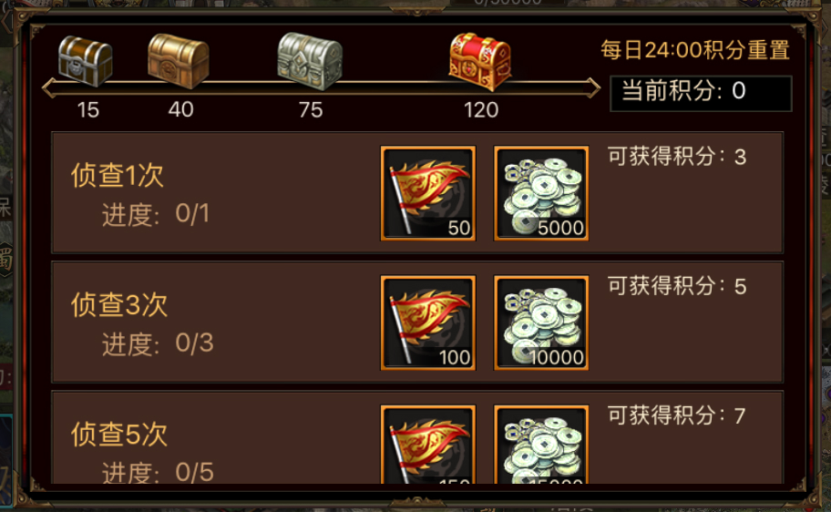Screen dimensions: 831x512
Task: Open the 40-point bronze treasure chest
Action: (179, 61)
